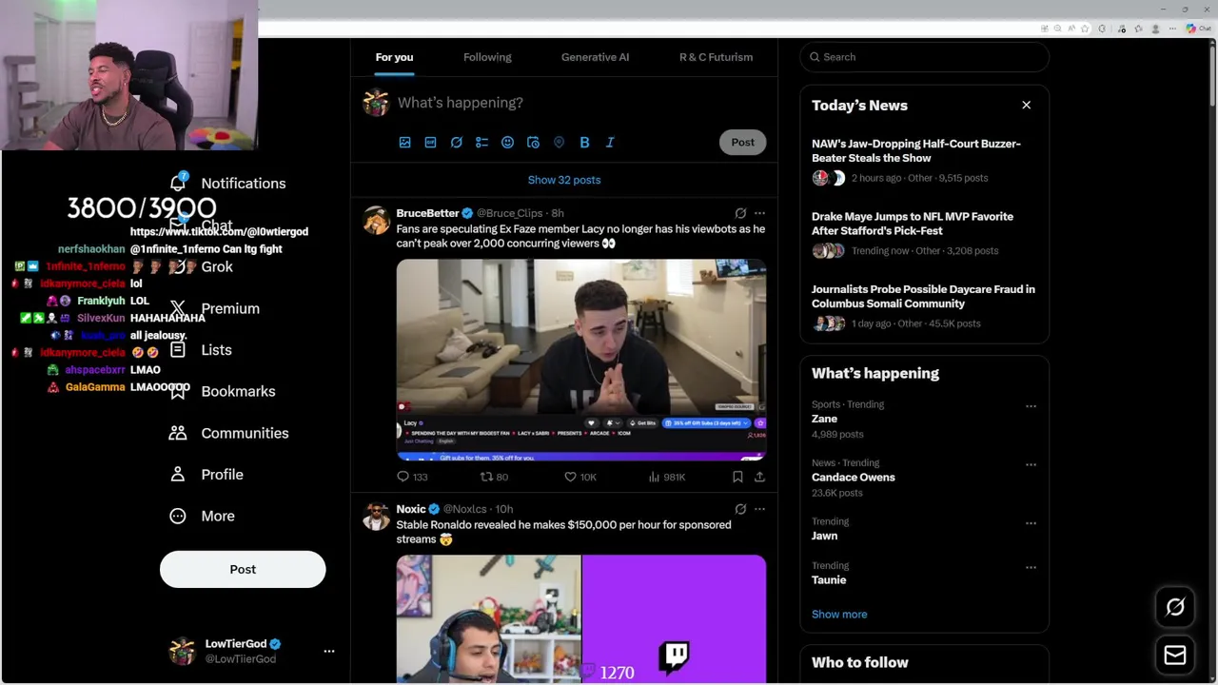
Task: Open the R & C Futurism tab
Action: tap(716, 57)
